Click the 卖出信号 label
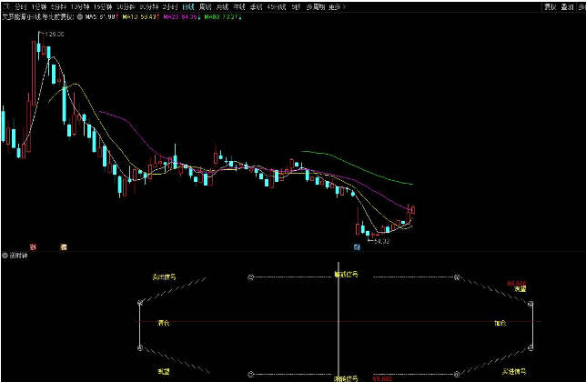 tap(164, 277)
